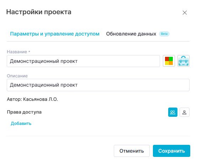Close the Настройки проекта dialog

point(185,13)
